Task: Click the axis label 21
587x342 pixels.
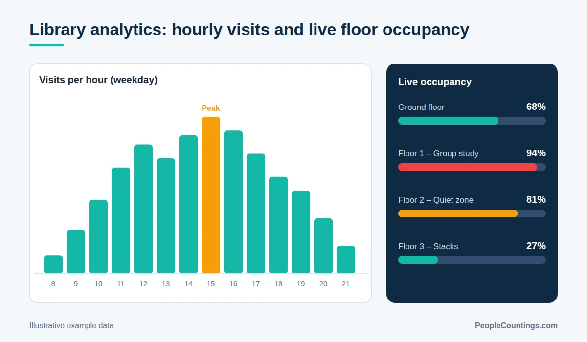Action: [346, 284]
